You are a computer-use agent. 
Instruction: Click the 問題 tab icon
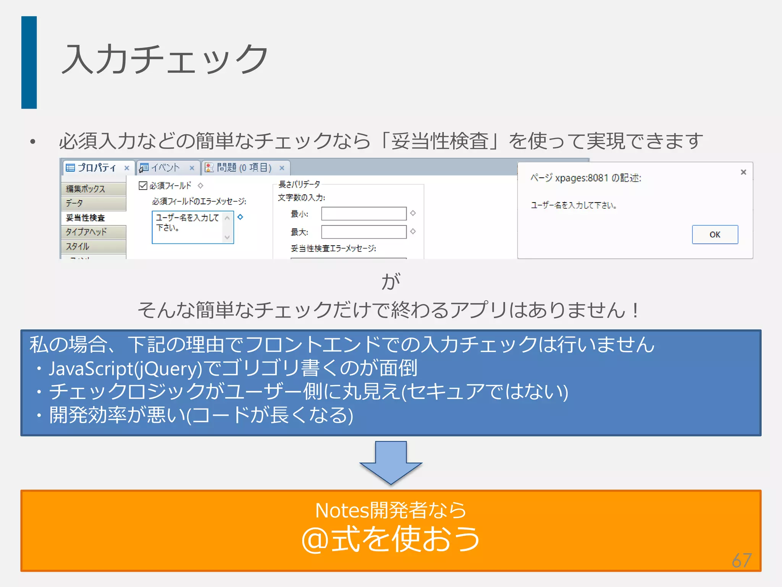pos(209,168)
